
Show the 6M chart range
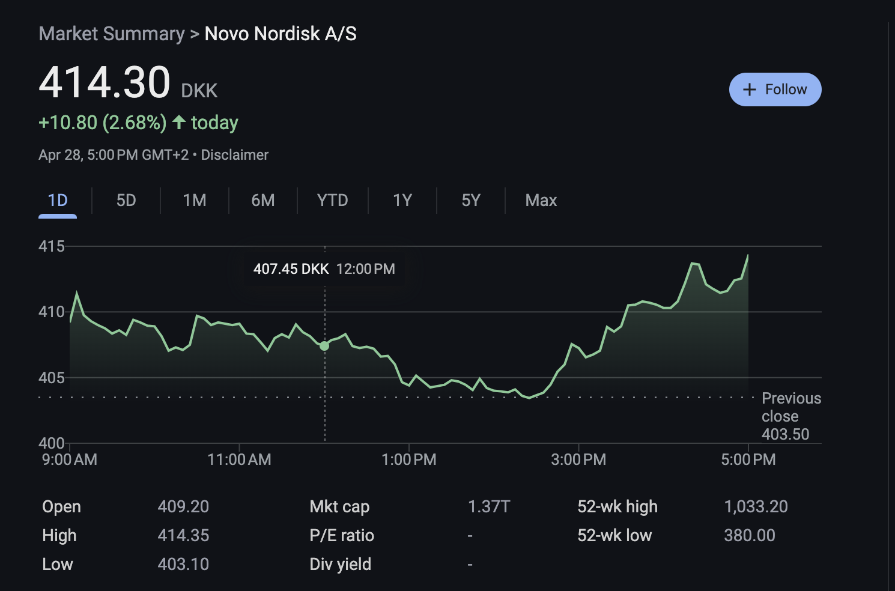tap(263, 200)
